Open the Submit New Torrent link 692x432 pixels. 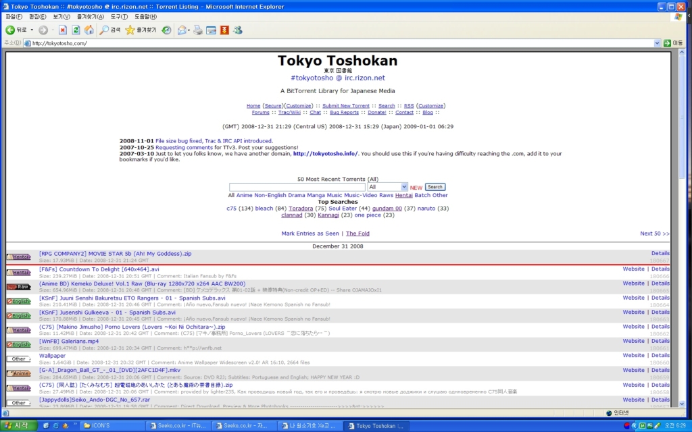345,106
